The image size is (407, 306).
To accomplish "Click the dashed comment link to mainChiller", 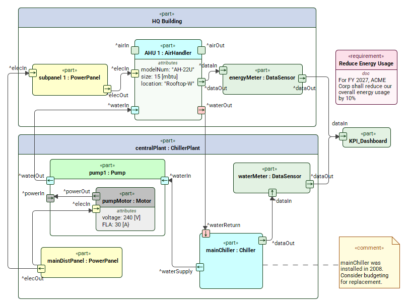I will (x=301, y=265).
